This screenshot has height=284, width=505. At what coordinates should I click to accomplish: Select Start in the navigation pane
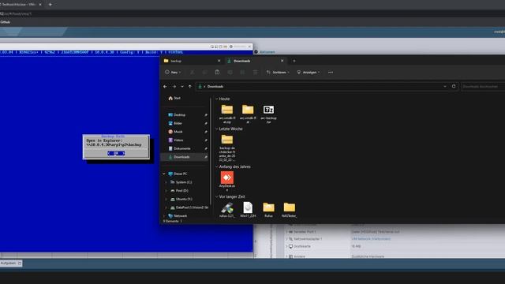pos(174,98)
